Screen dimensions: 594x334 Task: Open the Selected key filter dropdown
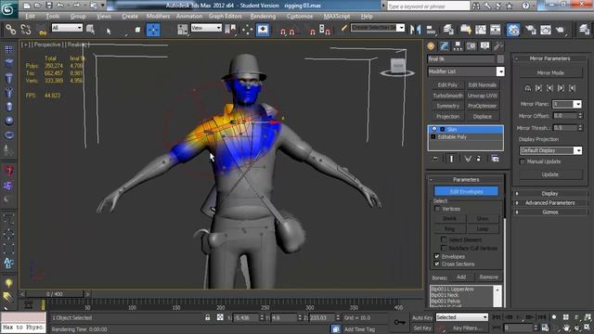coord(462,317)
